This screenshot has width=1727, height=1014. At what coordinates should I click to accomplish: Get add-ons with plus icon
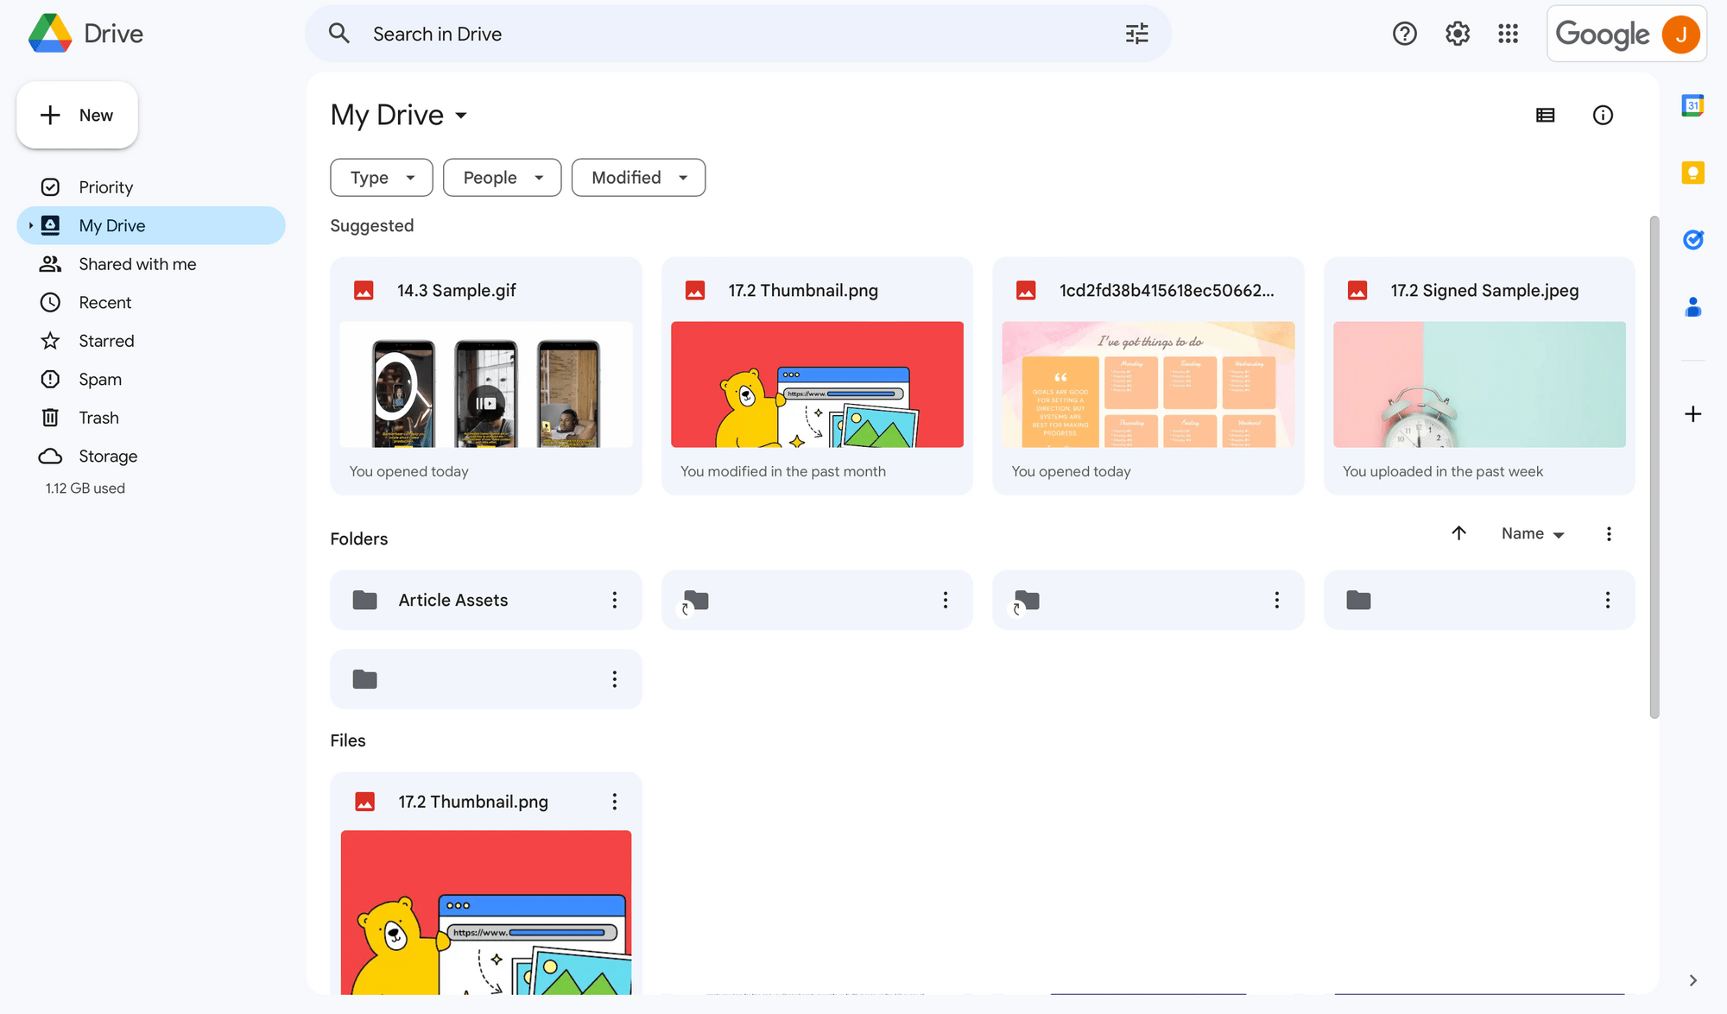click(1692, 414)
